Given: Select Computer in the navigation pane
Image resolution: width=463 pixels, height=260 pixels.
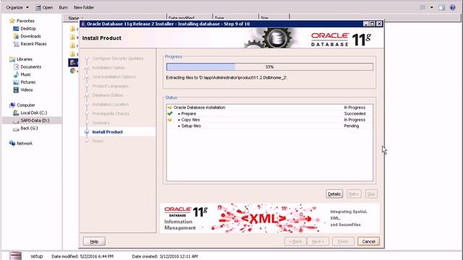Looking at the screenshot, I should [26, 105].
